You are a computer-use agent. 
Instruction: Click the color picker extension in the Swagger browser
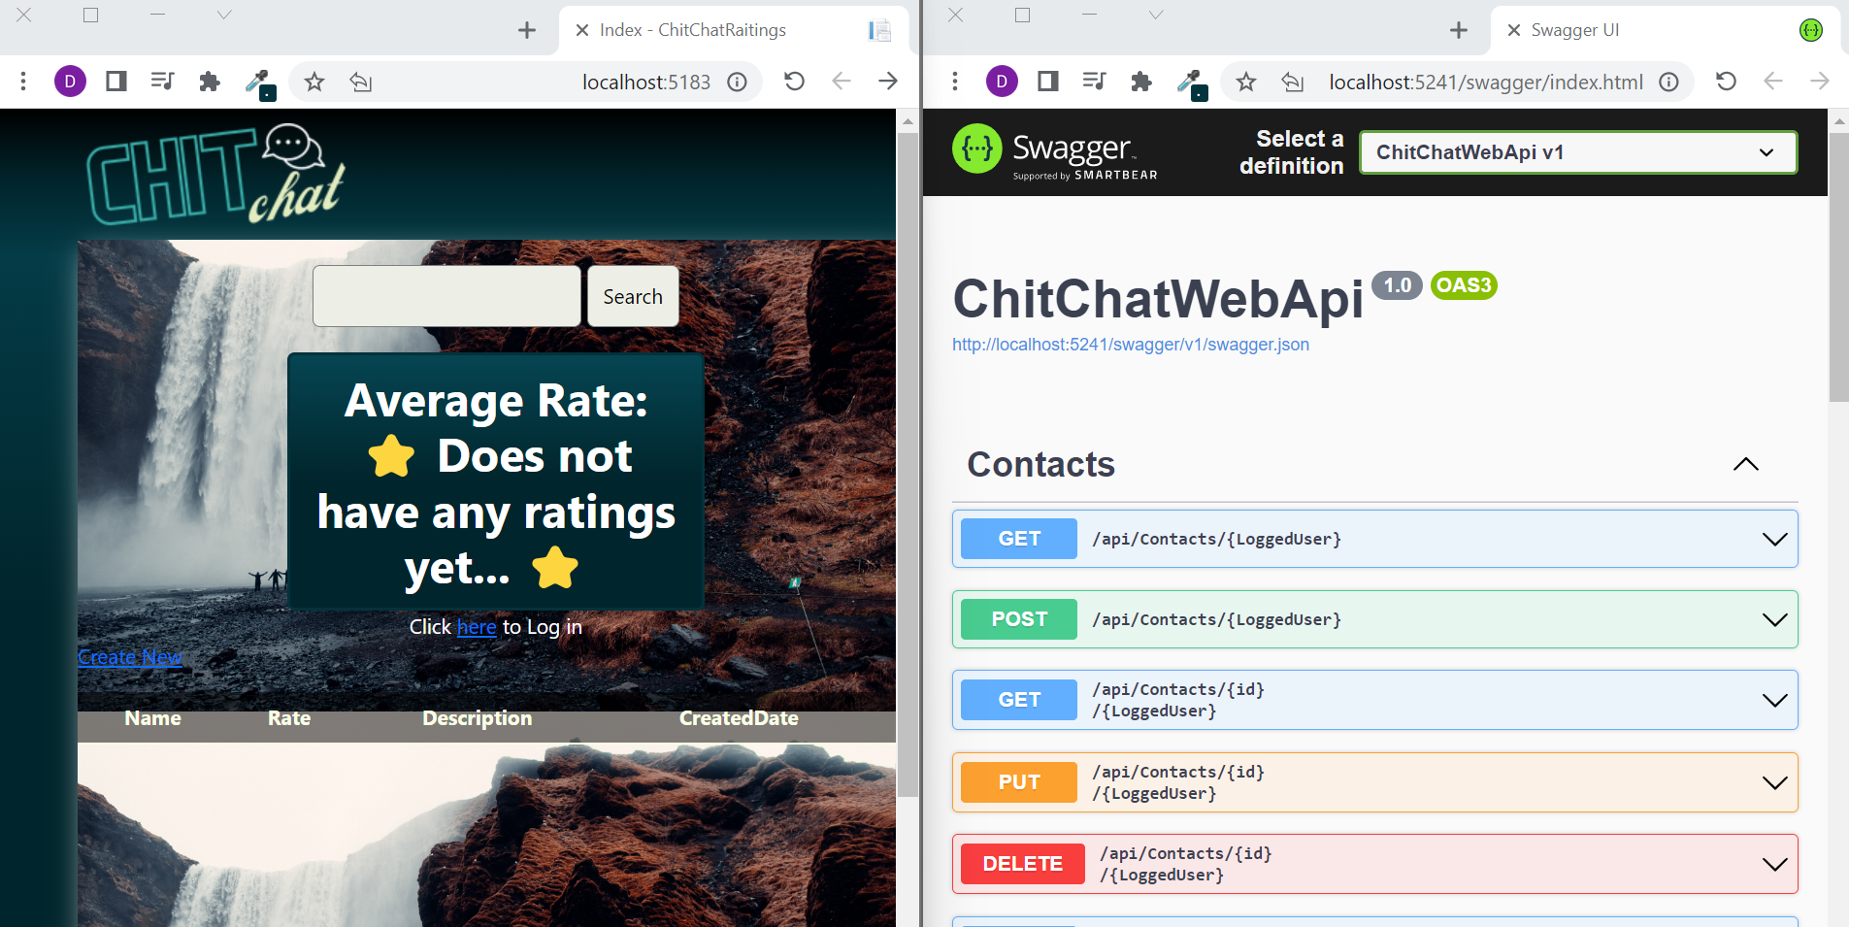[x=1191, y=83]
